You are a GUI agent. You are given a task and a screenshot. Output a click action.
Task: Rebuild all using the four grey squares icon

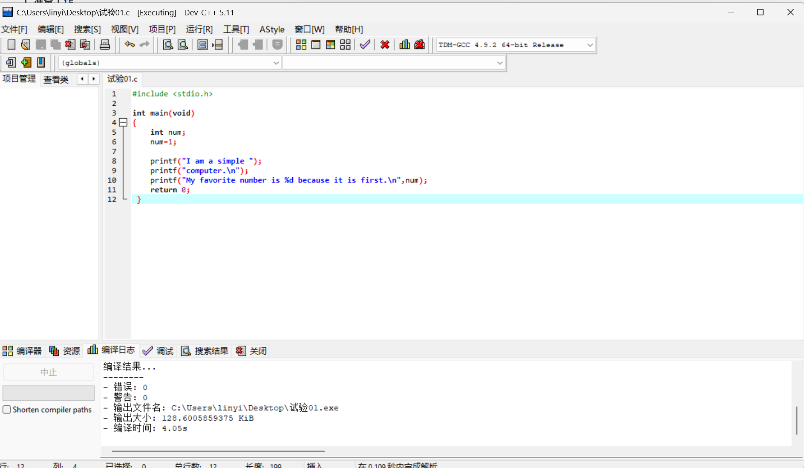pos(346,45)
